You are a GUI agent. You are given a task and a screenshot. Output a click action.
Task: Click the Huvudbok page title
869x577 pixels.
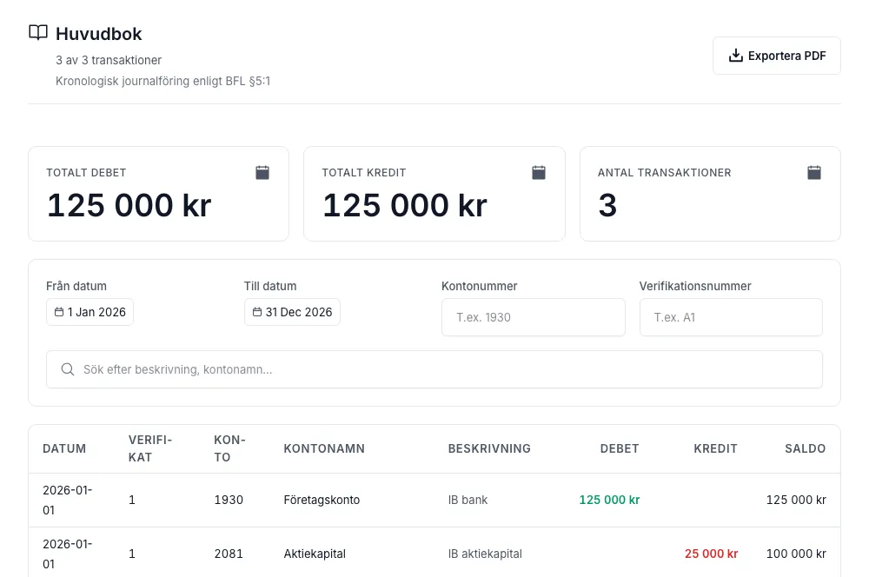(99, 34)
